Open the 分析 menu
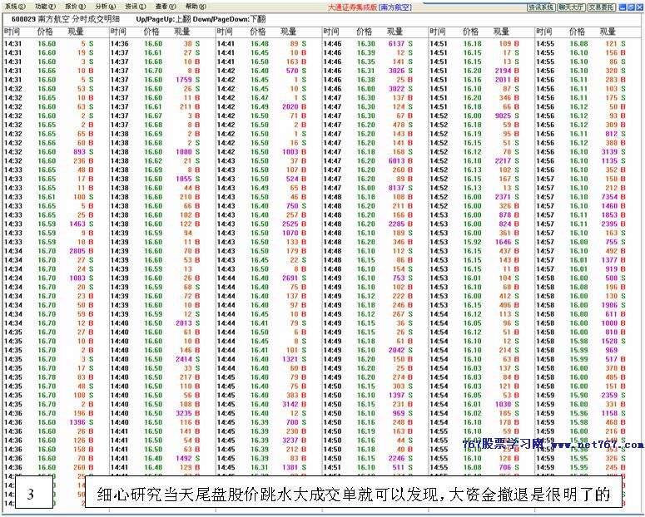Viewport: 645px width, 517px height. click(103, 6)
